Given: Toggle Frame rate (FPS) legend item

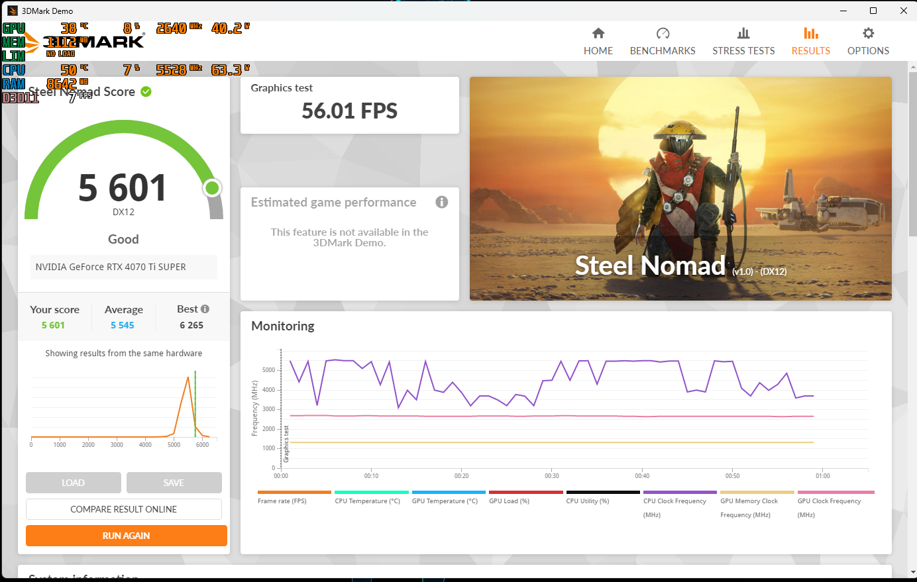Looking at the screenshot, I should pos(294,497).
